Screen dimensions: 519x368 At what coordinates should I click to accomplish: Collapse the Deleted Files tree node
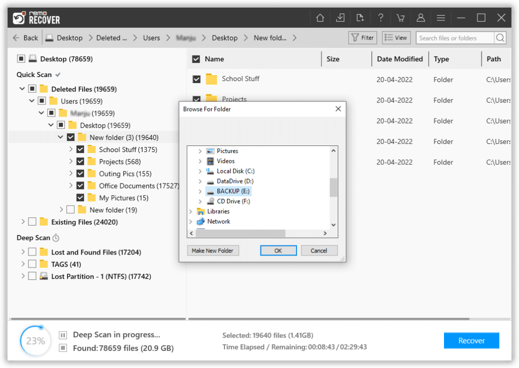click(x=22, y=89)
